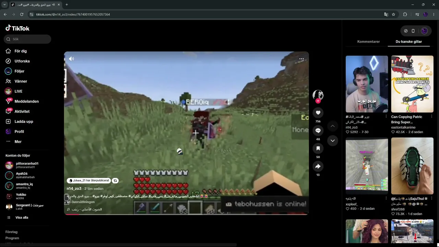
Task: Click the browser address bar URL
Action: coord(73,14)
